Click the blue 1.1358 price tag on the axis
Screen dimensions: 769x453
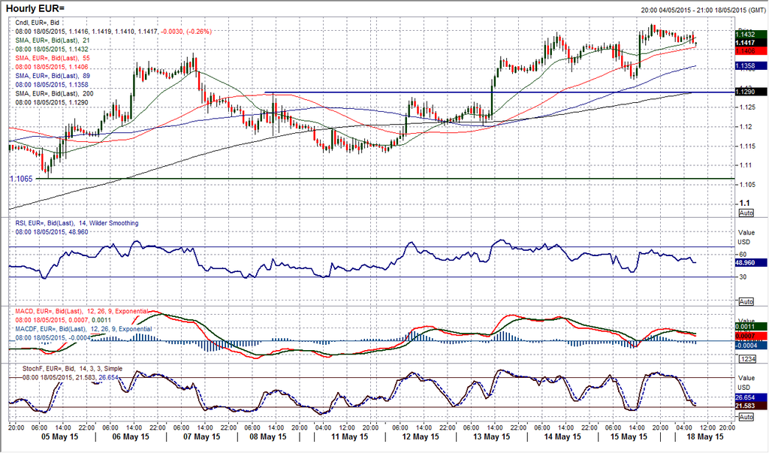[x=751, y=66]
